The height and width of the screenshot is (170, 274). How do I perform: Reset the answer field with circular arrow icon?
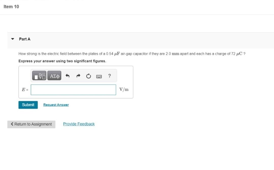tap(88, 75)
